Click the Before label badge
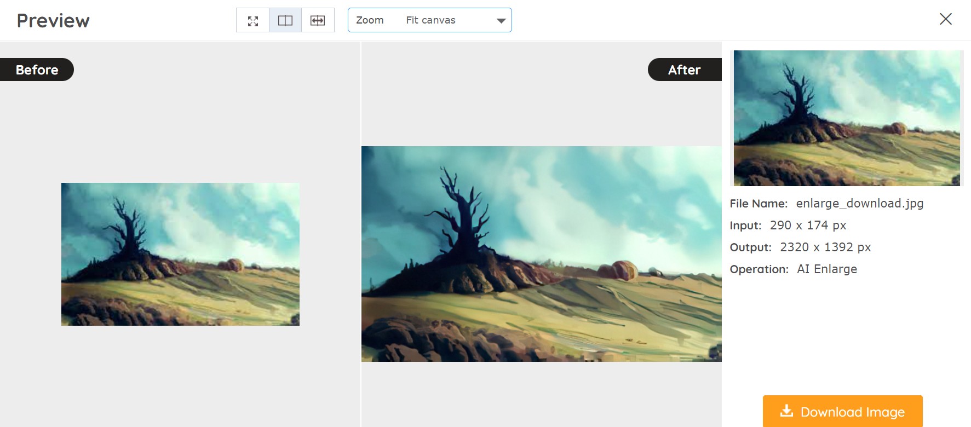This screenshot has width=971, height=427. click(x=37, y=70)
